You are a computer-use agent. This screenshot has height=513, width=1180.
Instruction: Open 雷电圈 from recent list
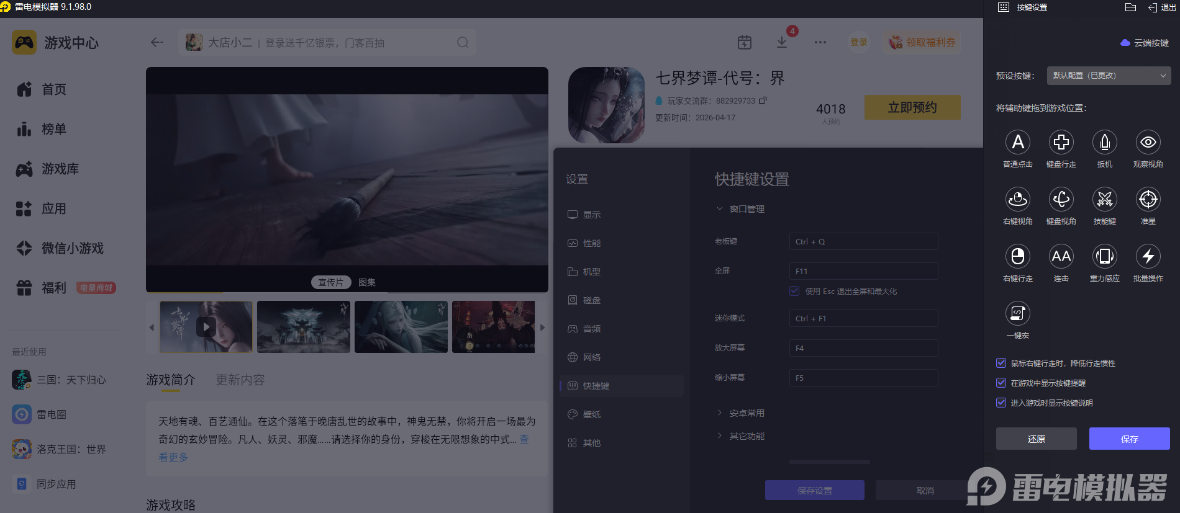click(x=39, y=414)
